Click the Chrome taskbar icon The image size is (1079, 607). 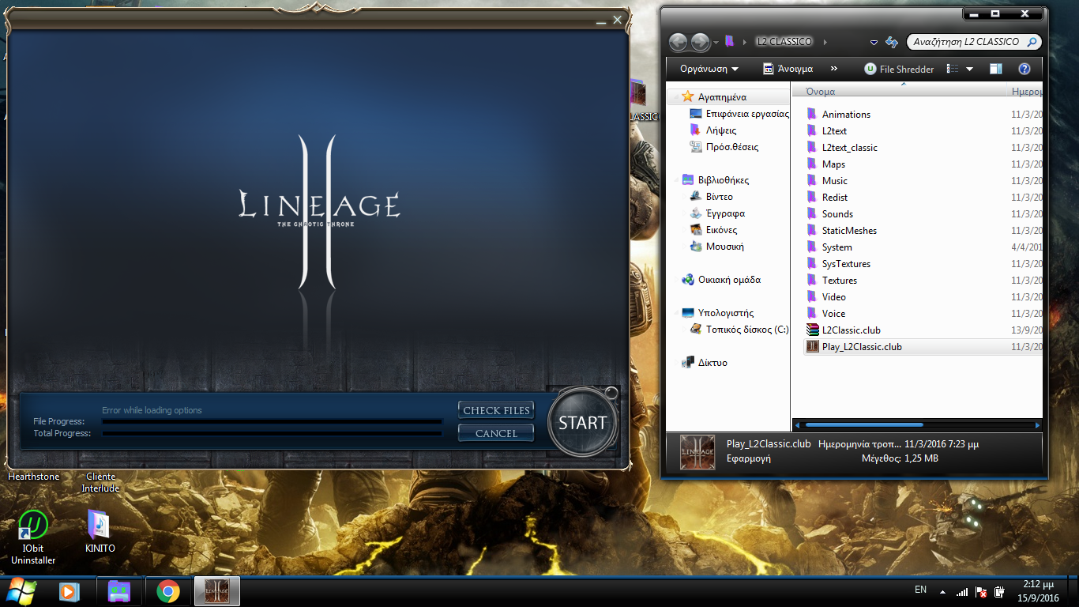coord(167,591)
